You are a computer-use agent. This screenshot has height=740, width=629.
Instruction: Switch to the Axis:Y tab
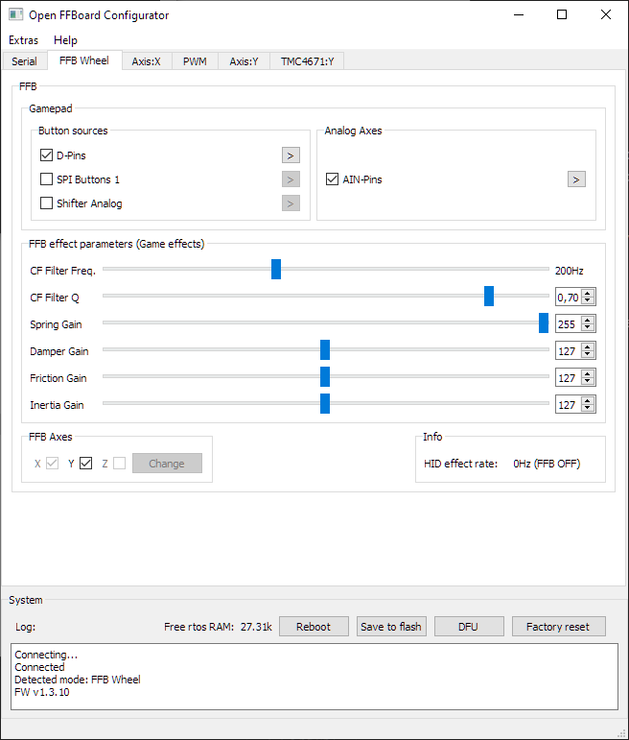click(x=244, y=61)
